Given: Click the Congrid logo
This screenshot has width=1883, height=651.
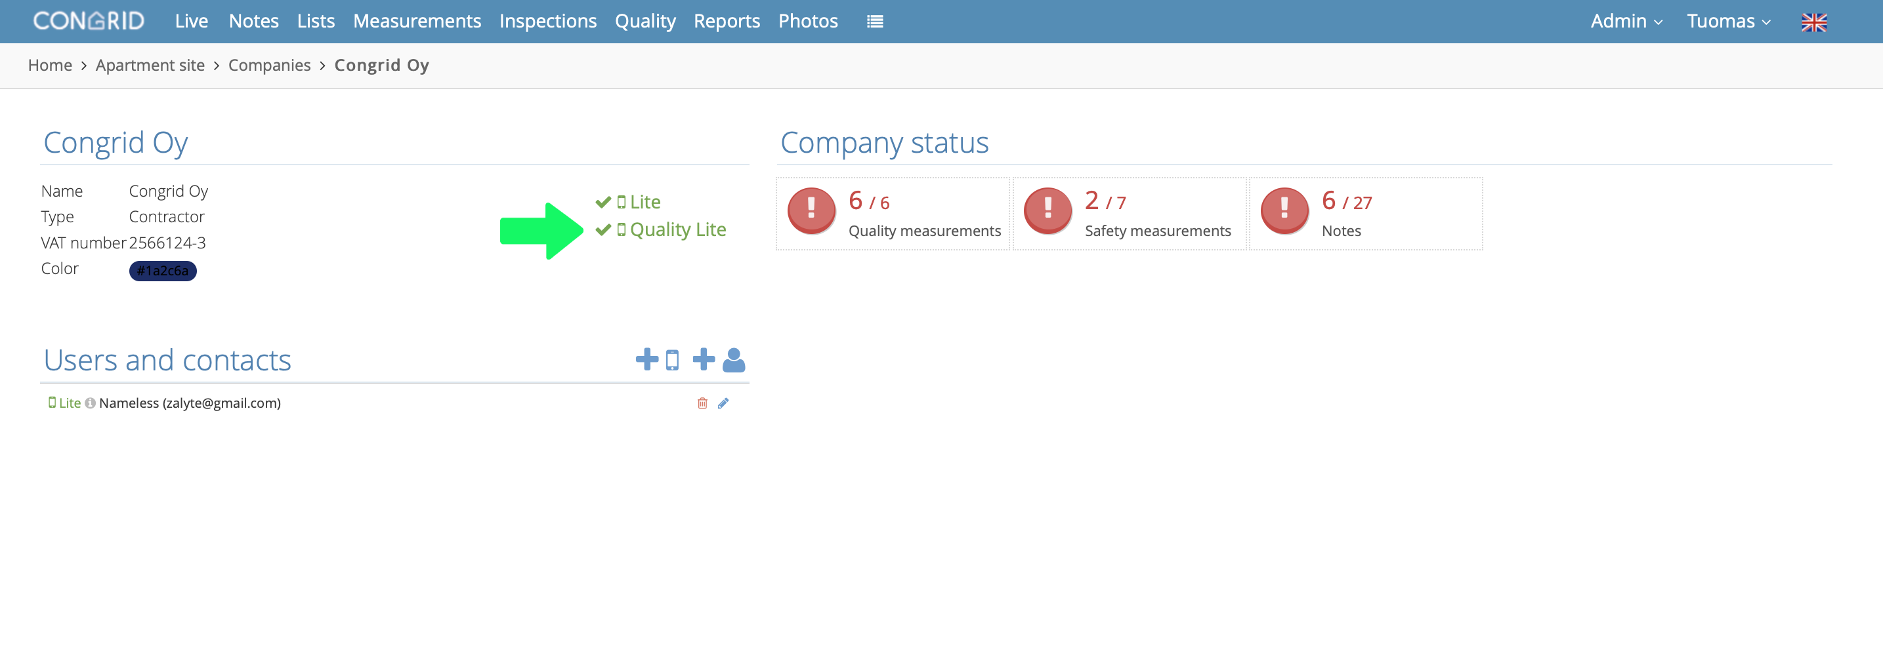Looking at the screenshot, I should pyautogui.click(x=89, y=21).
